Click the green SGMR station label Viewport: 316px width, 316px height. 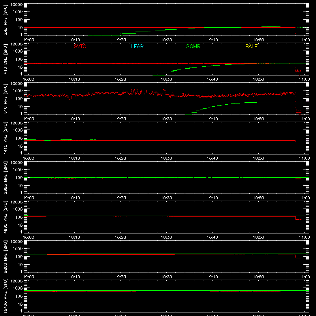pos(193,46)
